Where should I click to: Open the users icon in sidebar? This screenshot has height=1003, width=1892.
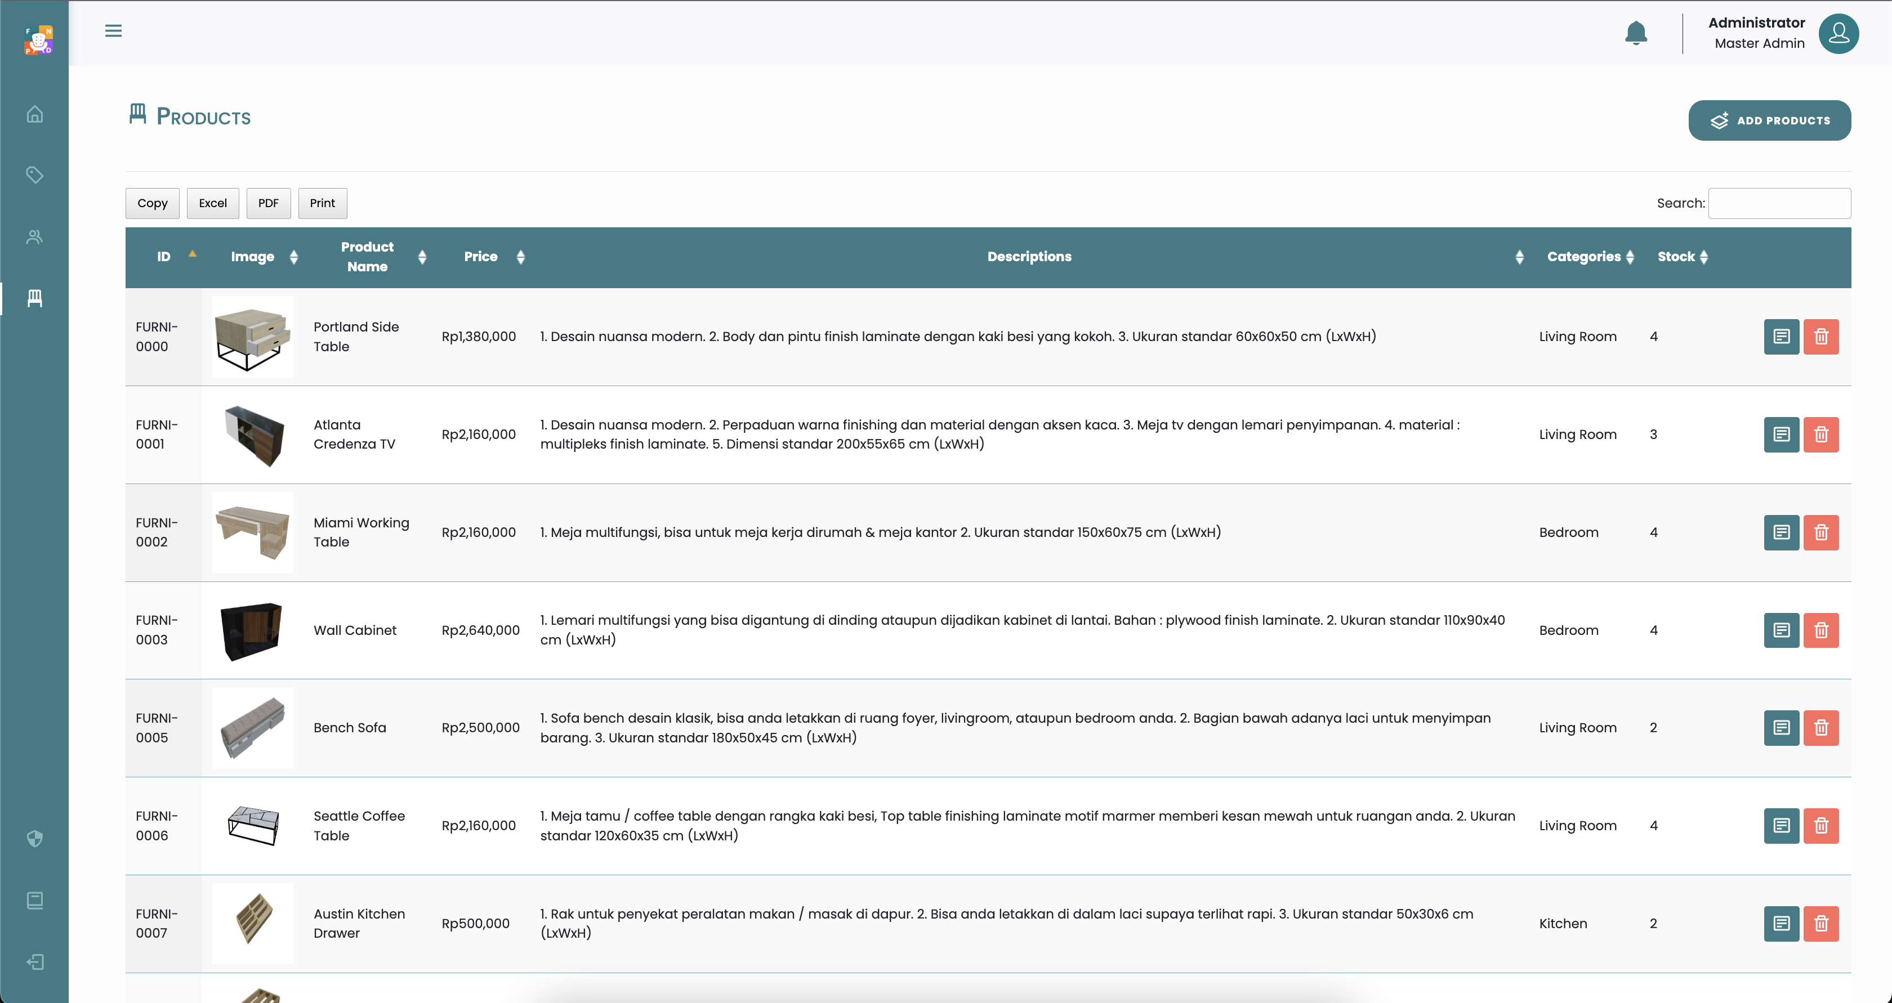tap(34, 237)
